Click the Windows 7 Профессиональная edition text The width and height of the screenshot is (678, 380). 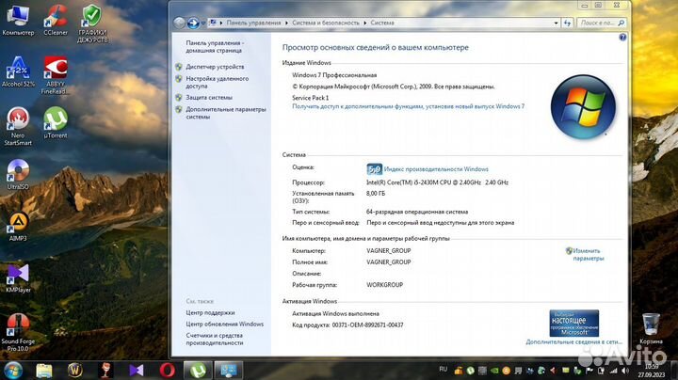click(x=334, y=75)
